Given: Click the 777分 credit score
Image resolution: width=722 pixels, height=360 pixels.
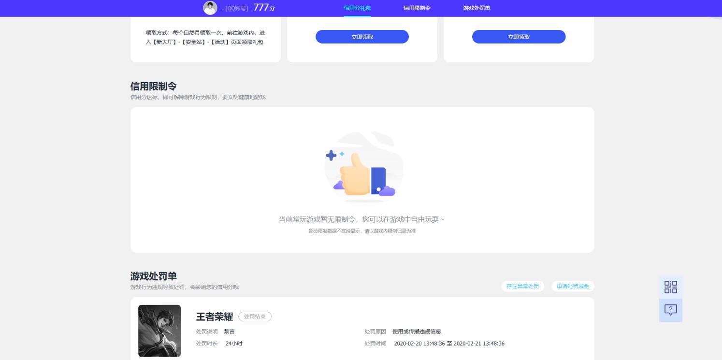Looking at the screenshot, I should point(264,8).
